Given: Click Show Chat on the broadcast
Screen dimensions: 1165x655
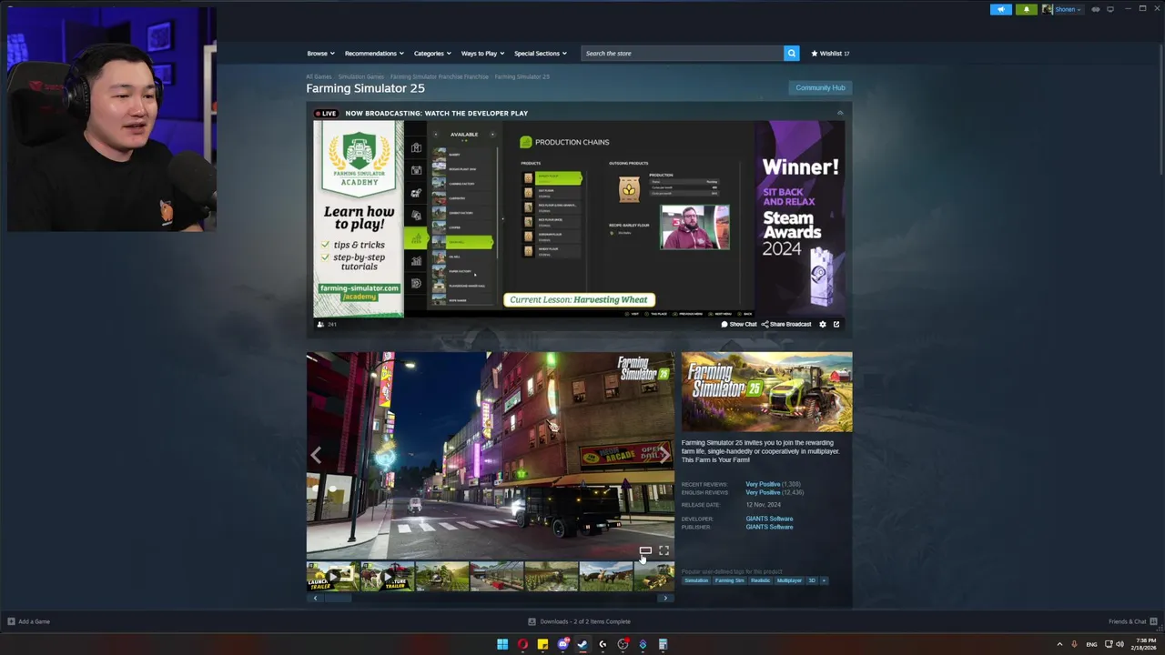Looking at the screenshot, I should point(739,324).
